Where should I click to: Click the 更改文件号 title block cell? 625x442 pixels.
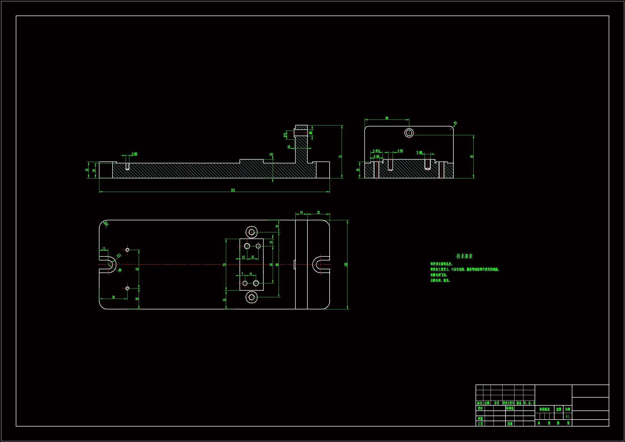coord(508,403)
